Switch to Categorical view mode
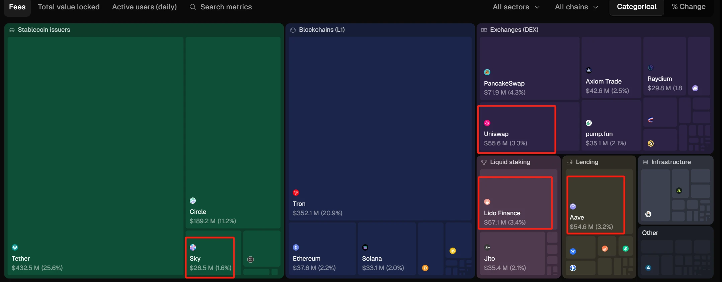Image resolution: width=722 pixels, height=282 pixels. [636, 7]
